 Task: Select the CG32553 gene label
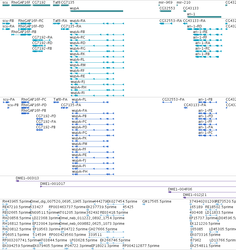167,8
